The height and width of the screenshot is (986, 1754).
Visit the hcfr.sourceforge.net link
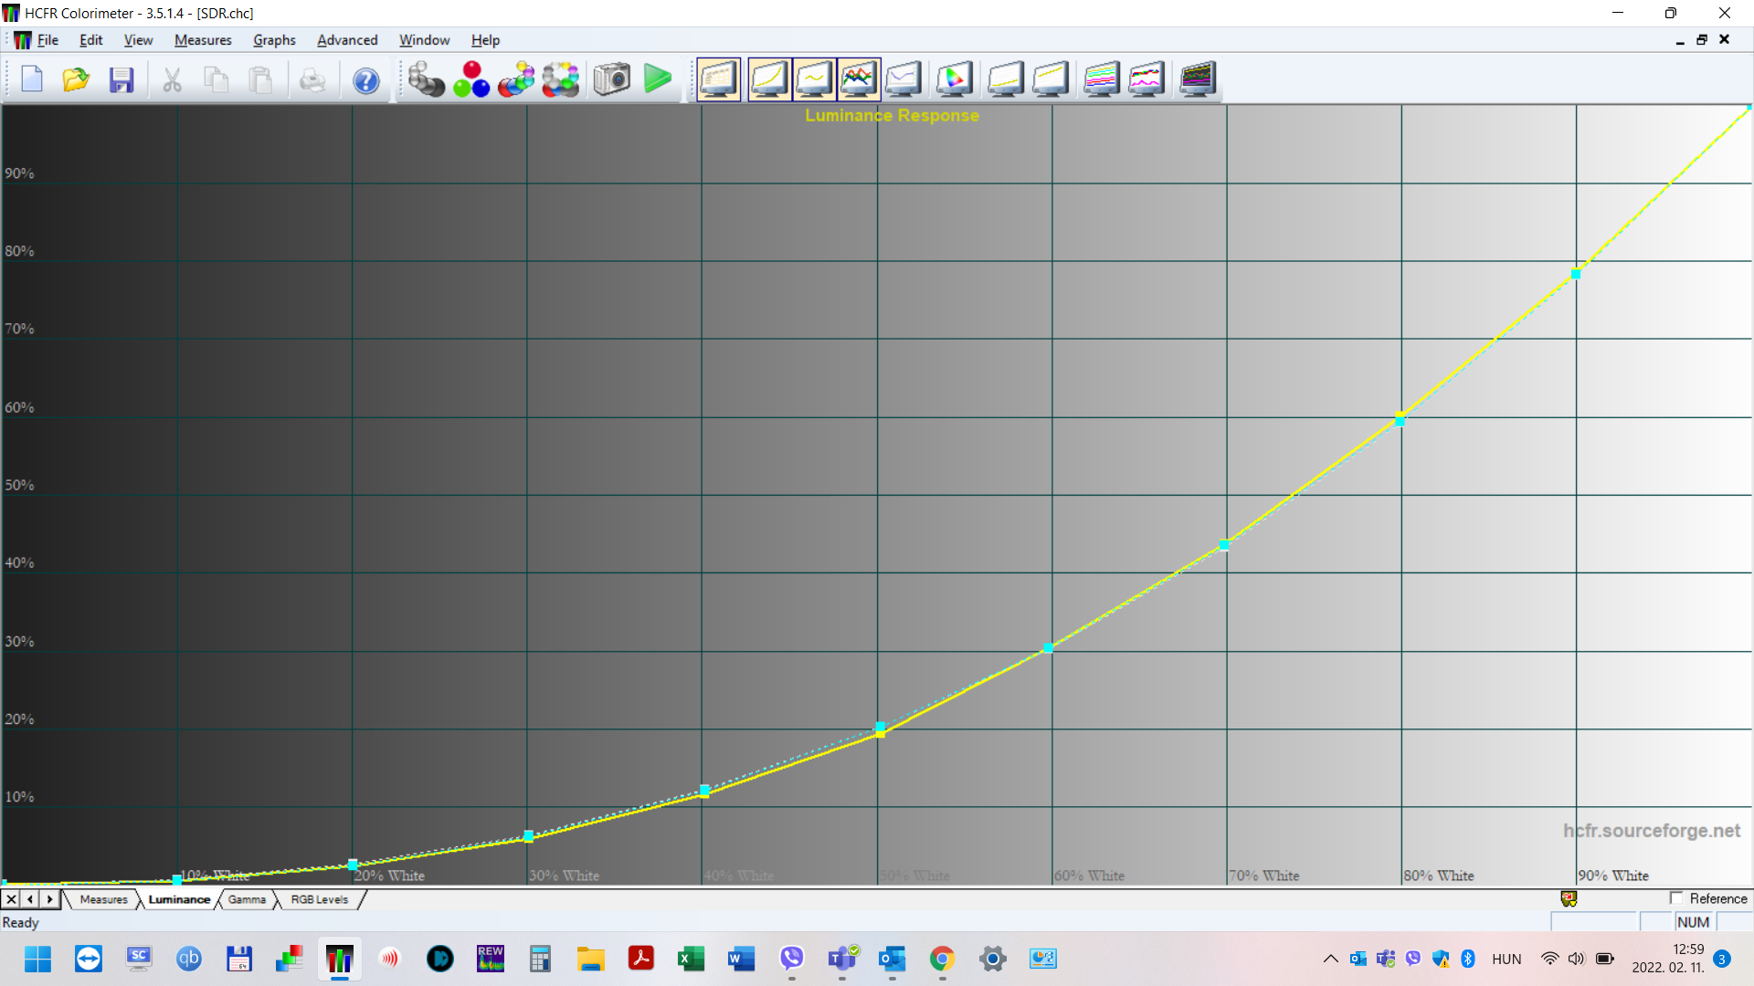point(1650,830)
